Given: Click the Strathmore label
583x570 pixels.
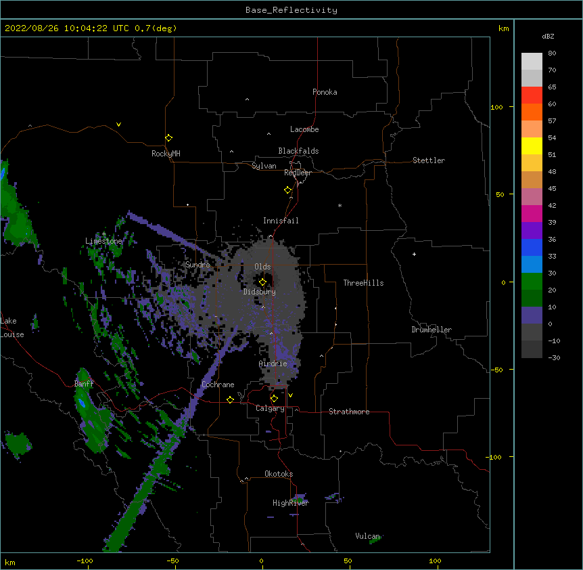Looking at the screenshot, I should [x=349, y=412].
